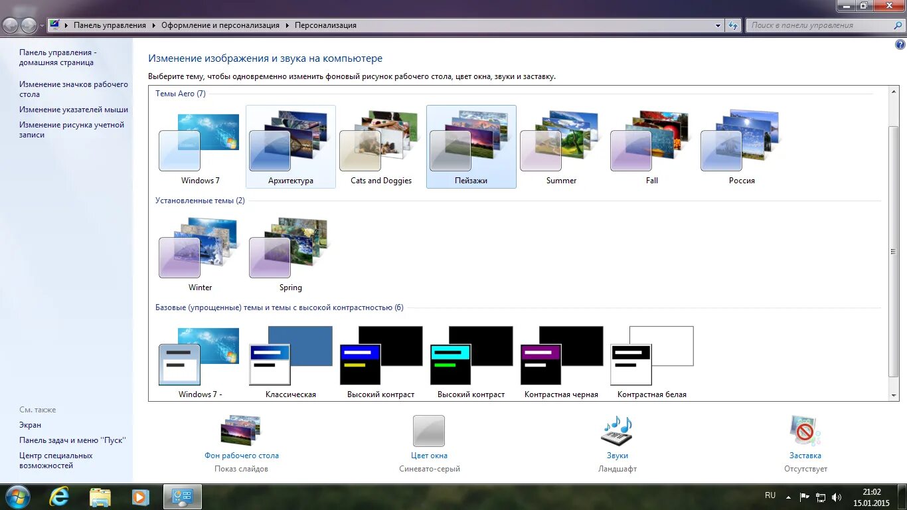Open the help question mark icon
This screenshot has width=907, height=510.
point(900,44)
